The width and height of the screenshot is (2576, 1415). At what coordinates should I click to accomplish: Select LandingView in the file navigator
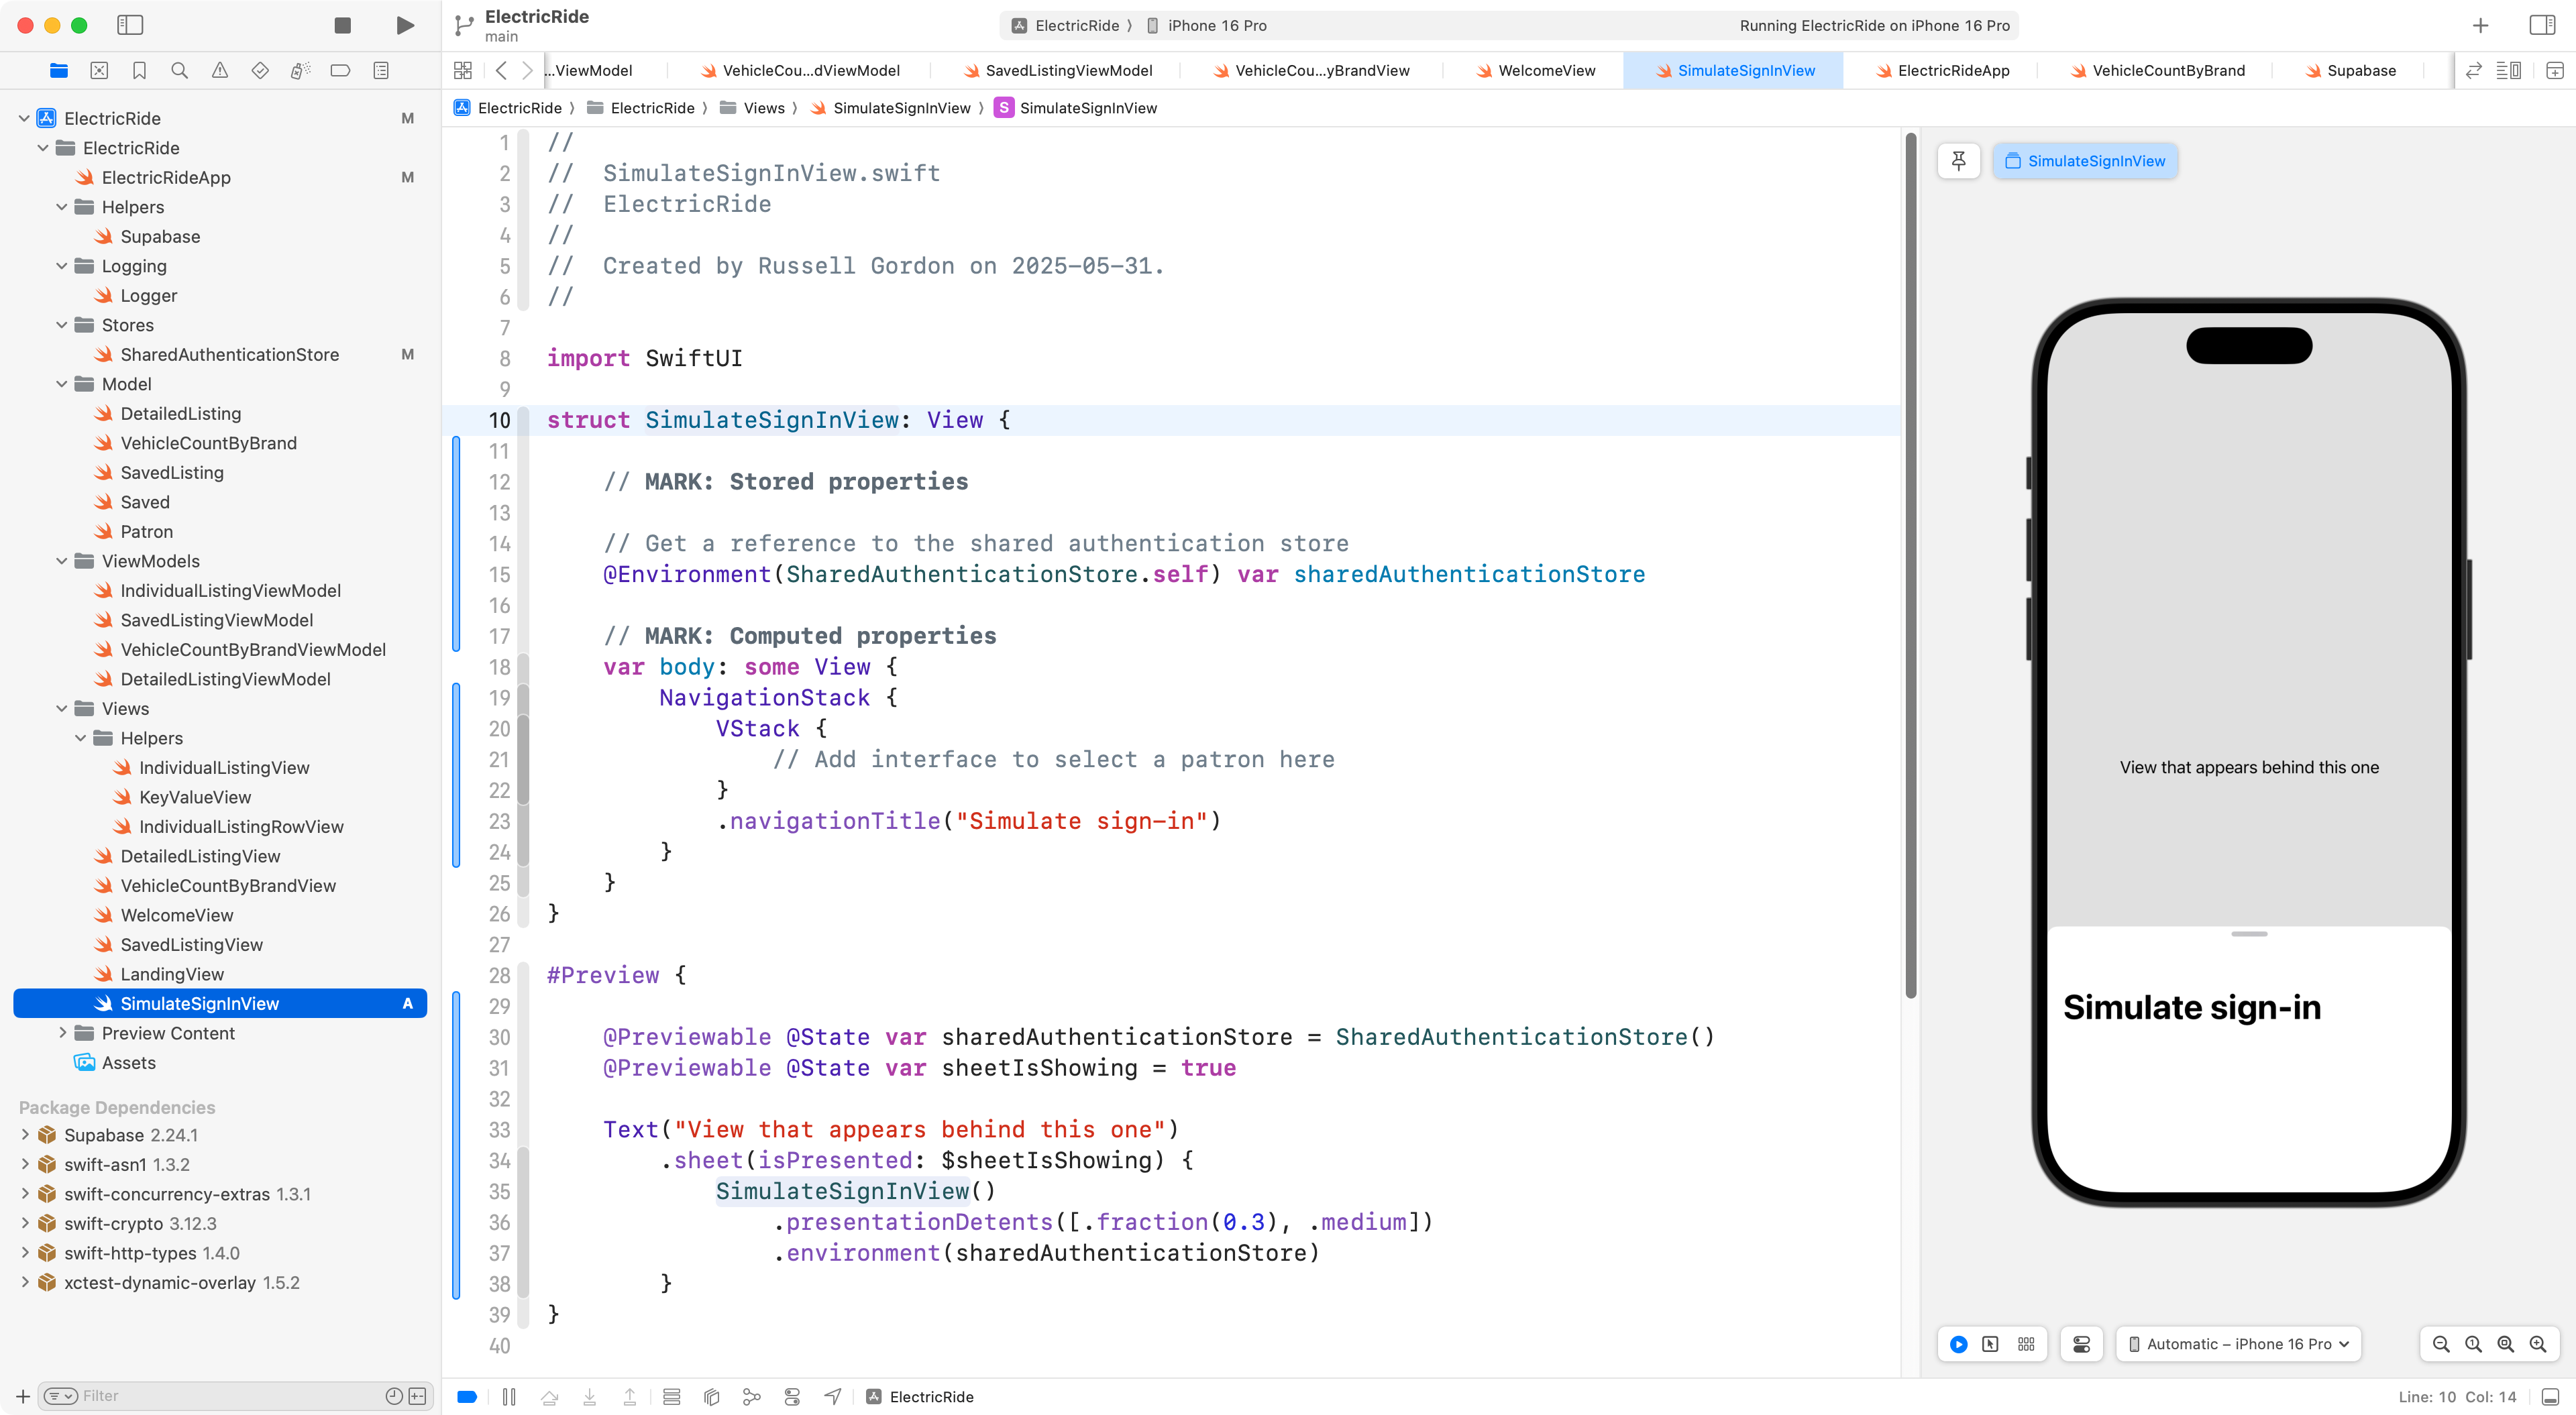[172, 974]
